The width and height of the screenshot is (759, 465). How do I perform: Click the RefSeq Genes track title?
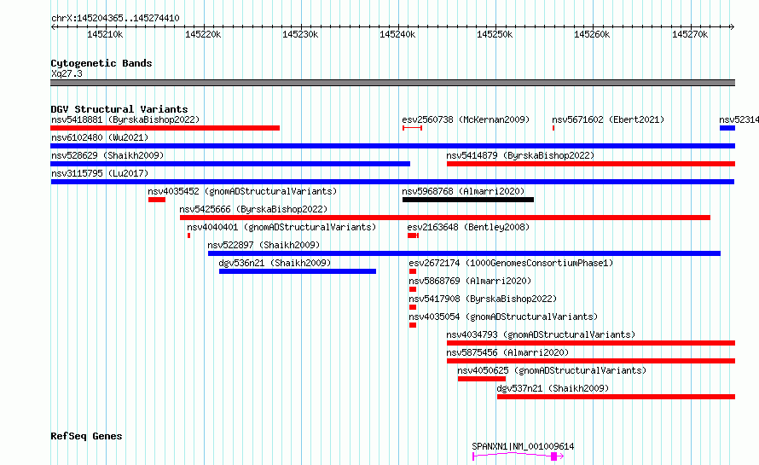coord(86,436)
